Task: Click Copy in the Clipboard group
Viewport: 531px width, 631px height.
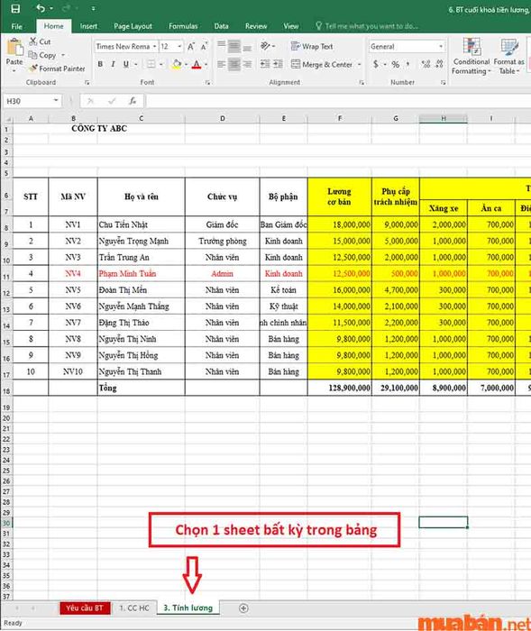Action: [42, 55]
